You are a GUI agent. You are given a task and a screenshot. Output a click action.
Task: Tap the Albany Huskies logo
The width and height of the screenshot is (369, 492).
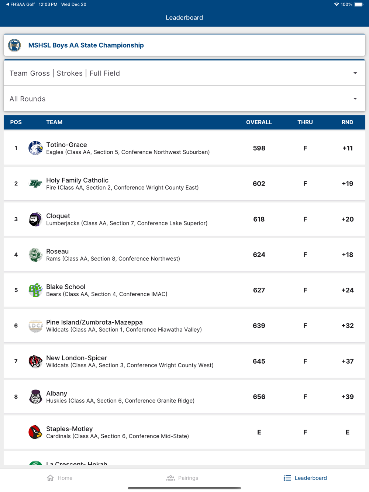(x=35, y=397)
